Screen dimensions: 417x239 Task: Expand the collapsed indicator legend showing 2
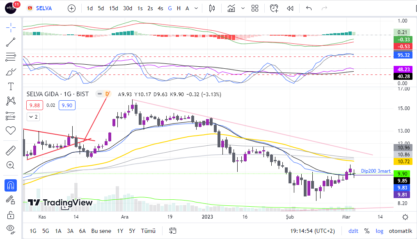pos(33,117)
